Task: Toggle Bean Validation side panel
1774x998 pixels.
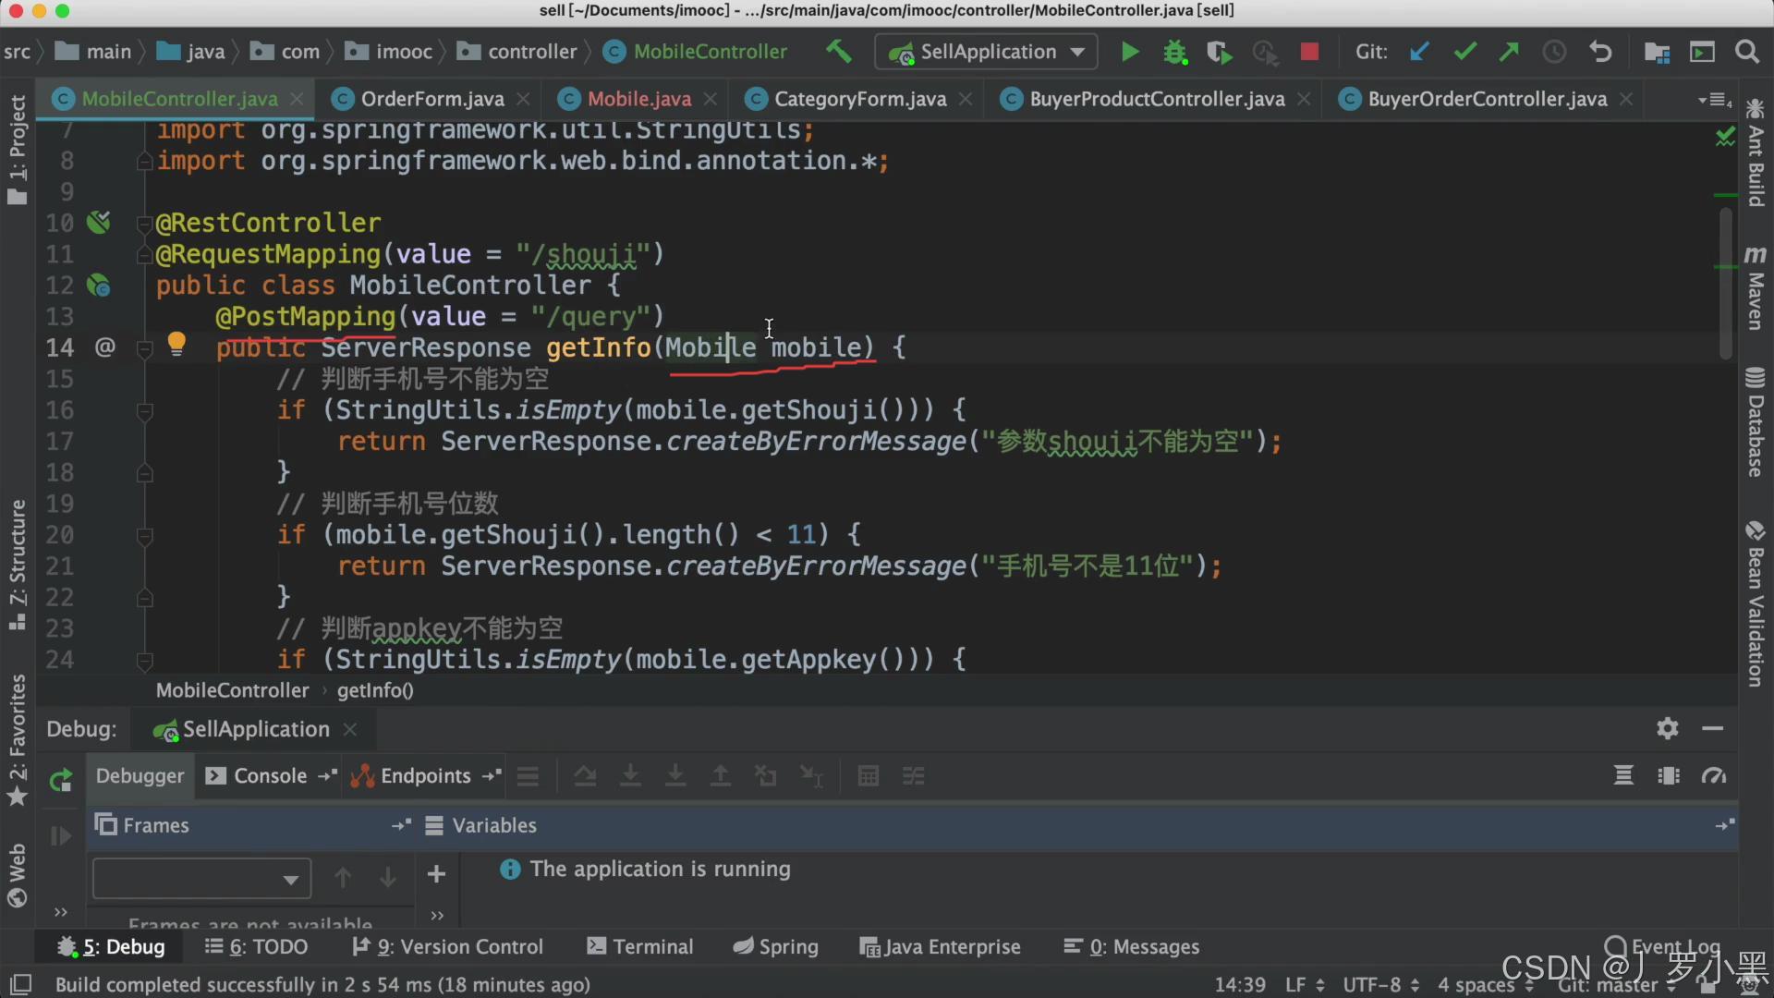Action: [1756, 604]
